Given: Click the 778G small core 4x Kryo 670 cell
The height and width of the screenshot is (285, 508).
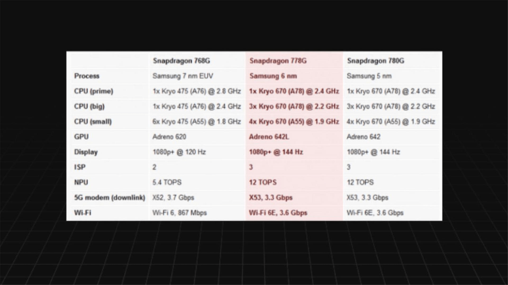Looking at the screenshot, I should [x=294, y=122].
